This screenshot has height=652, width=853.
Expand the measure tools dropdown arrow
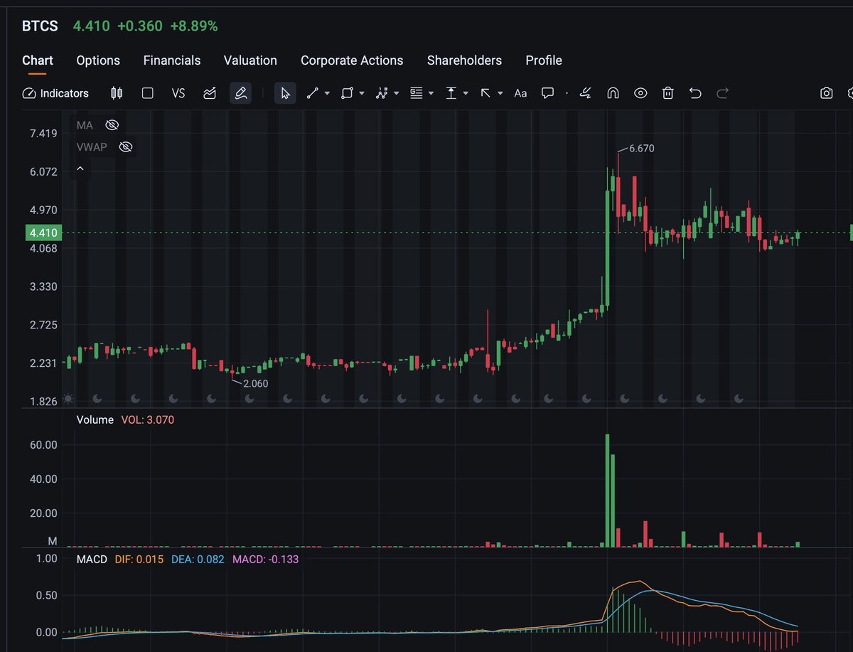coord(466,93)
